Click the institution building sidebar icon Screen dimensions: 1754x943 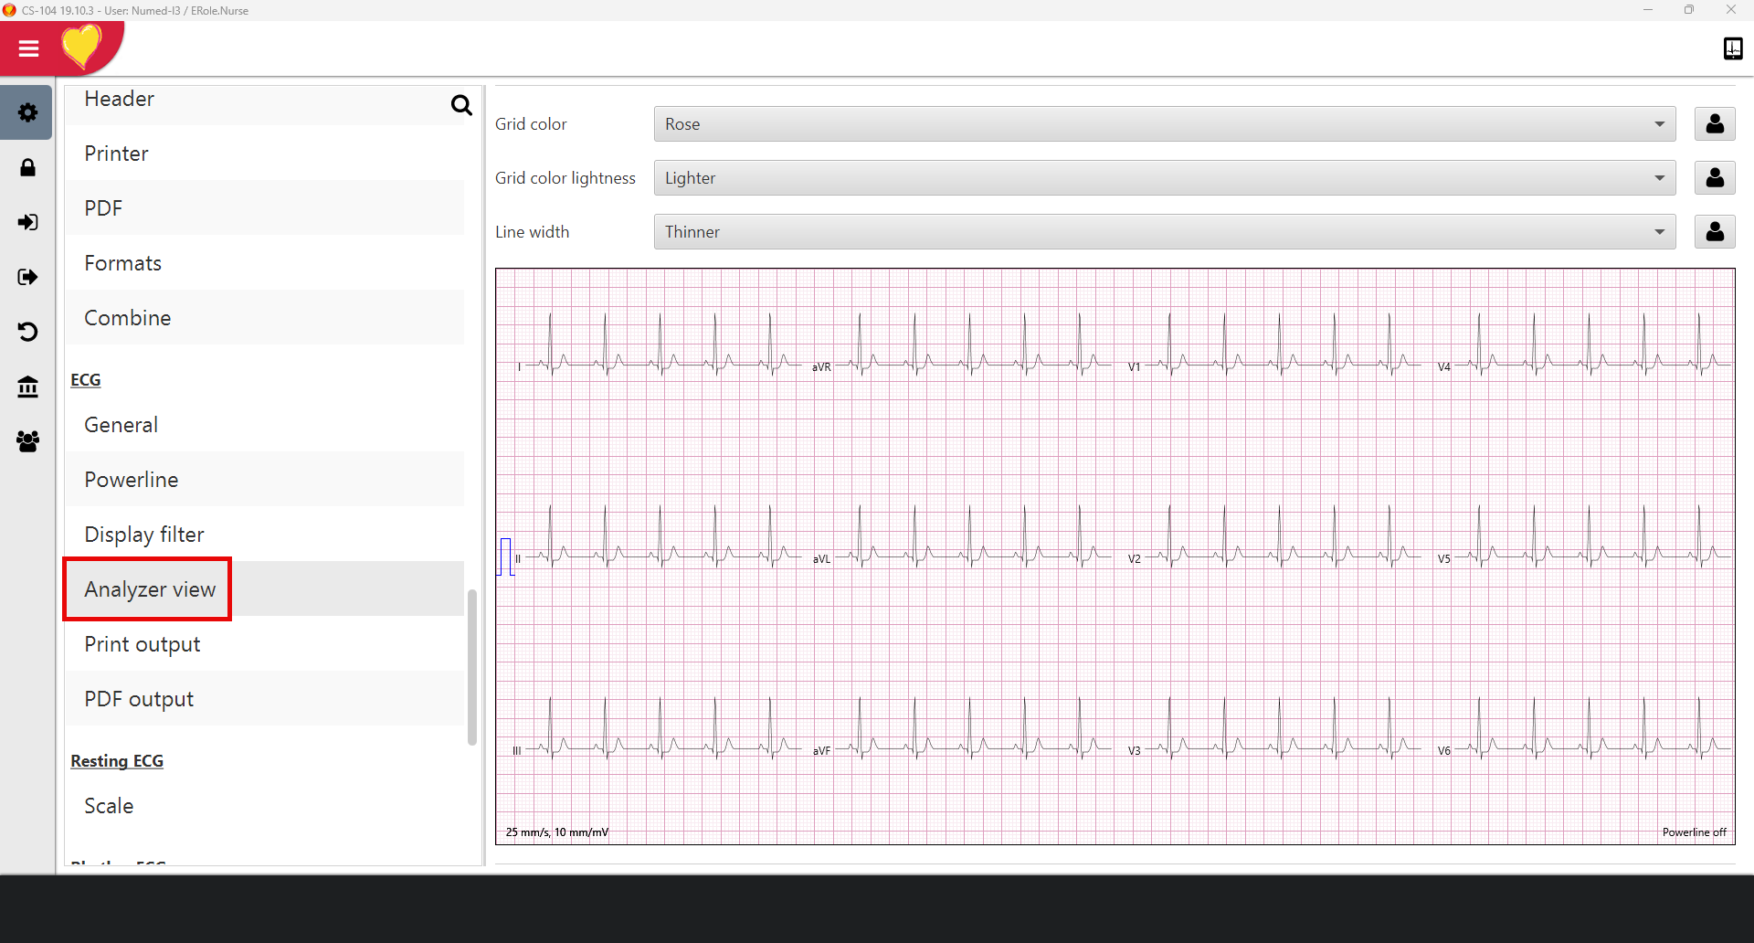[x=27, y=387]
